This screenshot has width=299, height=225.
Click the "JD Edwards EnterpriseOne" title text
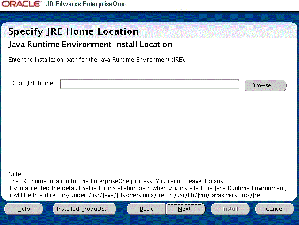(85, 4)
